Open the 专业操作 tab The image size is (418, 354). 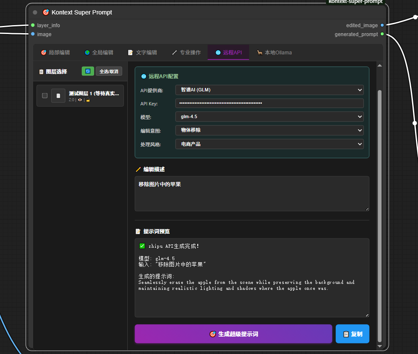[x=186, y=52]
